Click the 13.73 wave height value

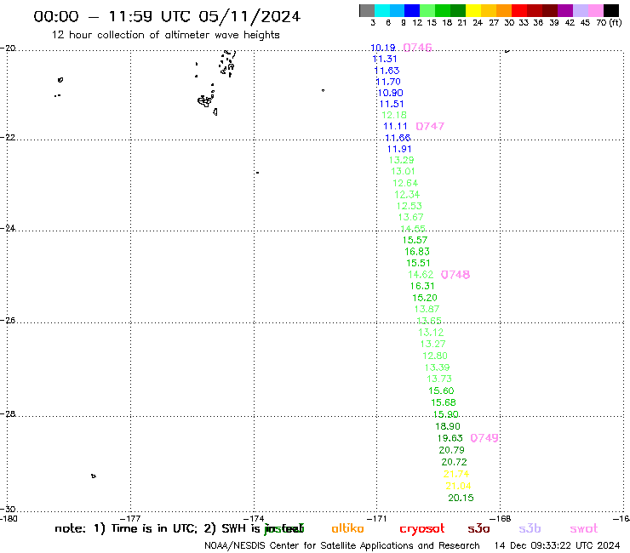coord(439,379)
